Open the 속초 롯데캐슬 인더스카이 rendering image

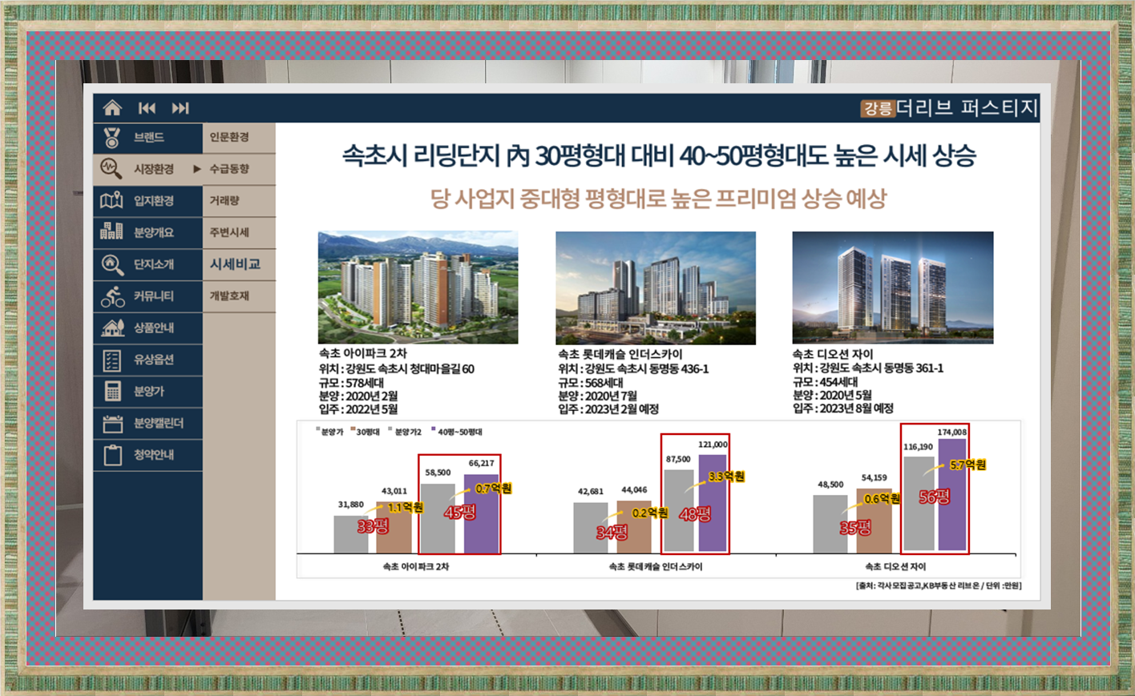coord(656,288)
